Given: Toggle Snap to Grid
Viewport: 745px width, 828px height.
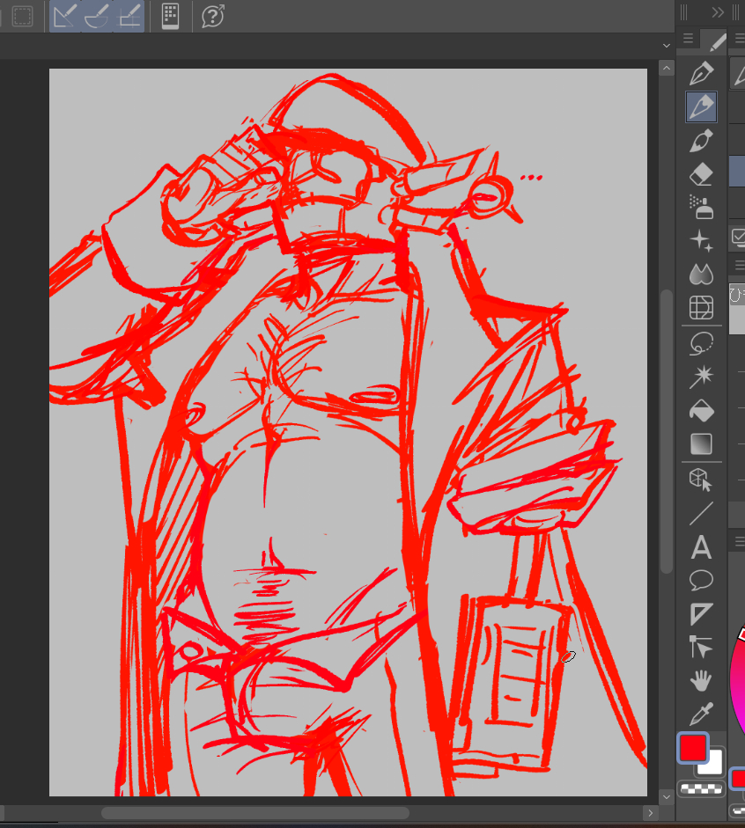Looking at the screenshot, I should pos(129,16).
